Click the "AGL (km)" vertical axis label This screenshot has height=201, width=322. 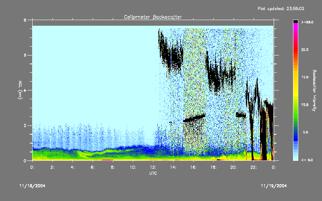tap(20, 90)
